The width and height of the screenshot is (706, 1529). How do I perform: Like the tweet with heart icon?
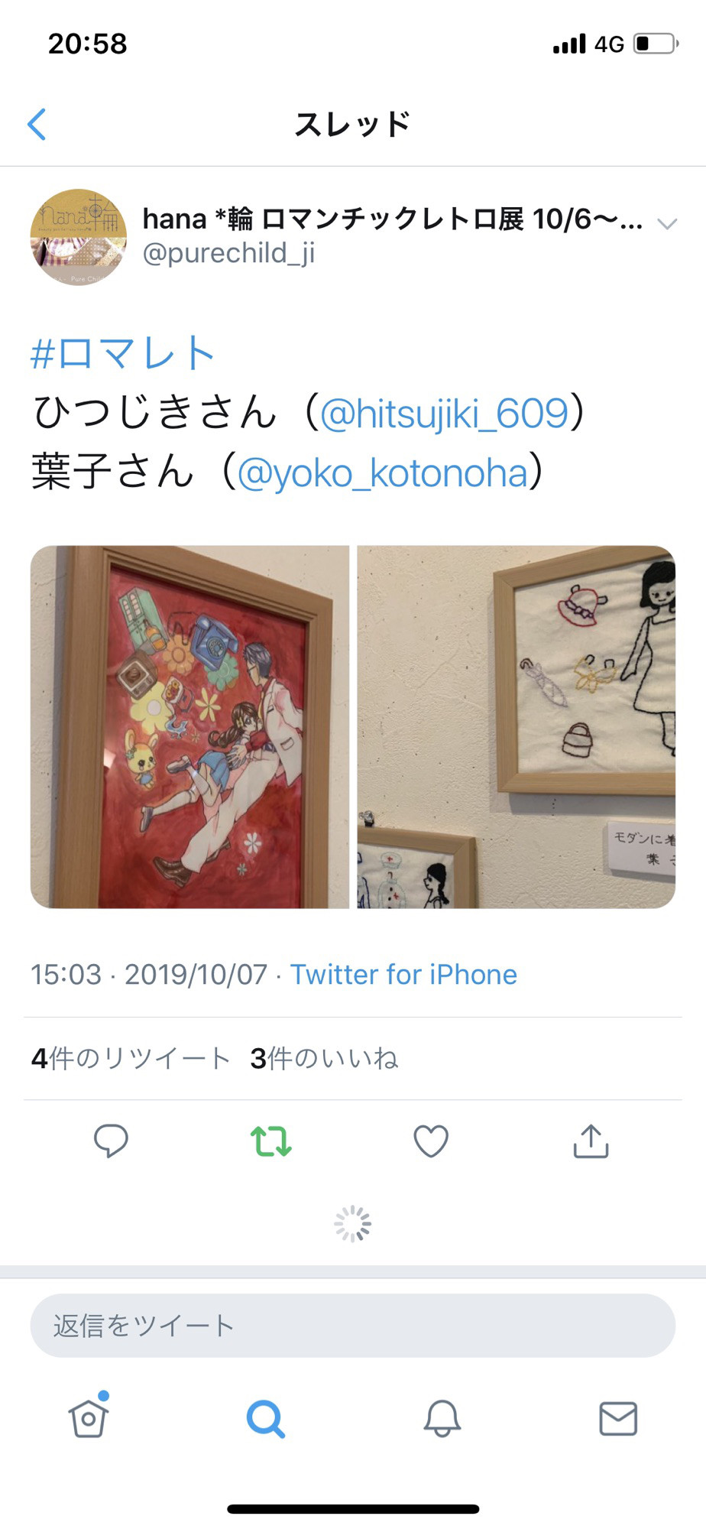431,1141
